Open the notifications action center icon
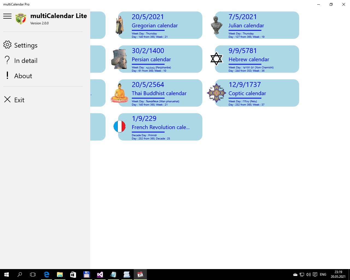This screenshot has width=350, height=280. click(x=315, y=275)
